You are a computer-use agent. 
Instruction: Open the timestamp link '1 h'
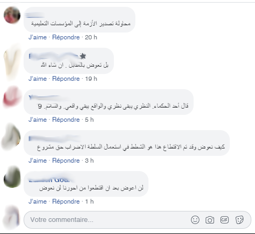[89, 201]
